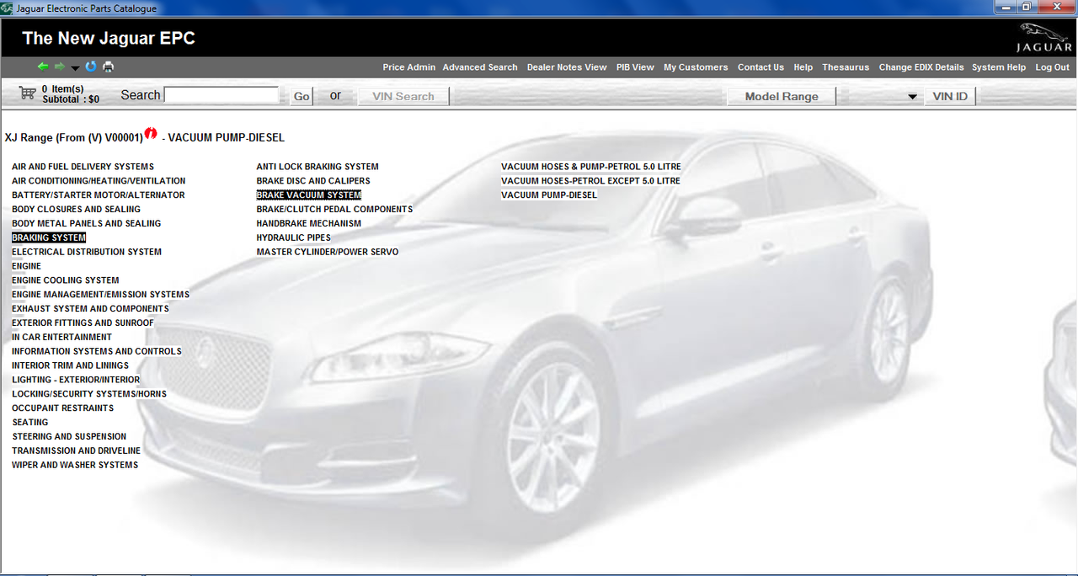This screenshot has height=576, width=1078.
Task: Select EXTERIOR FITTINGS AND SUNROOF
Action: click(83, 323)
